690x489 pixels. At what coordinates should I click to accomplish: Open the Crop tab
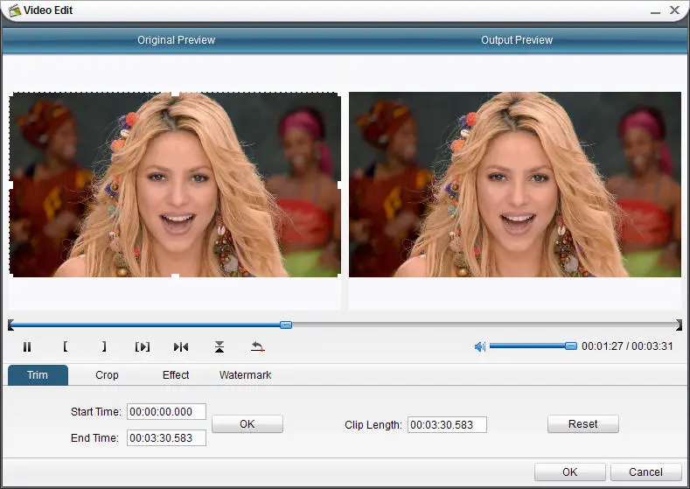click(x=107, y=375)
